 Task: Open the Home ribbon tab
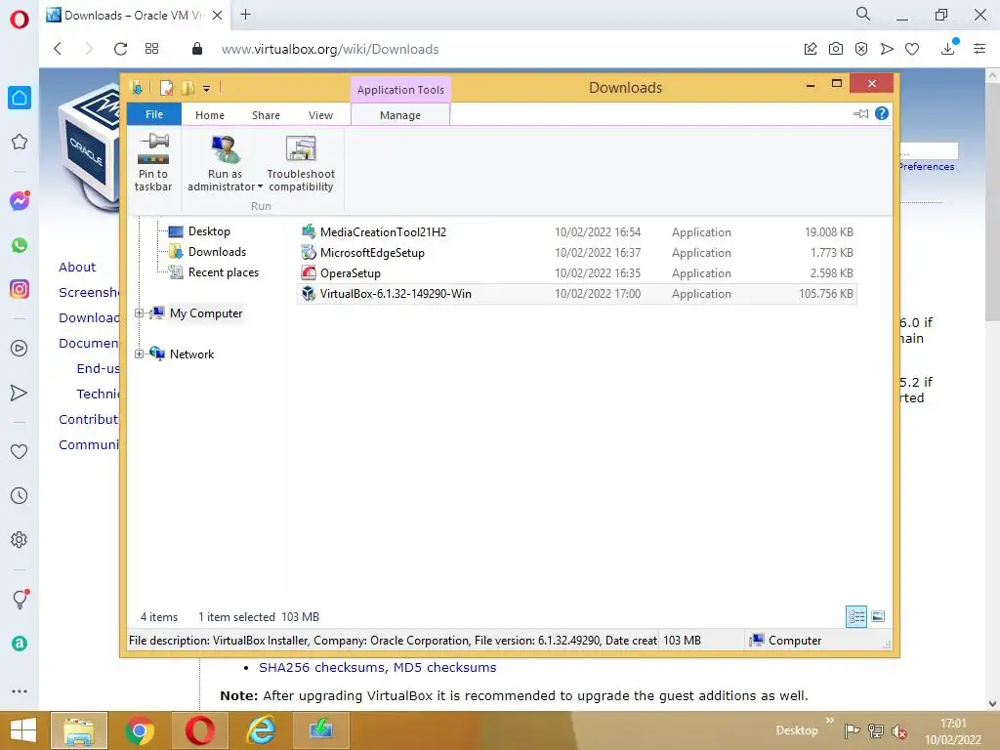(210, 115)
